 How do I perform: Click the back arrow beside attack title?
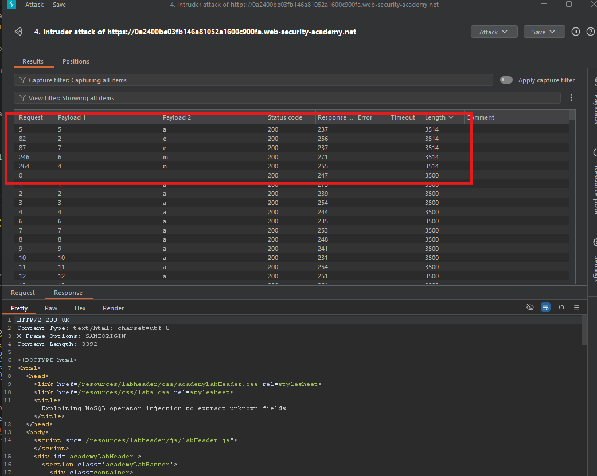pos(19,32)
